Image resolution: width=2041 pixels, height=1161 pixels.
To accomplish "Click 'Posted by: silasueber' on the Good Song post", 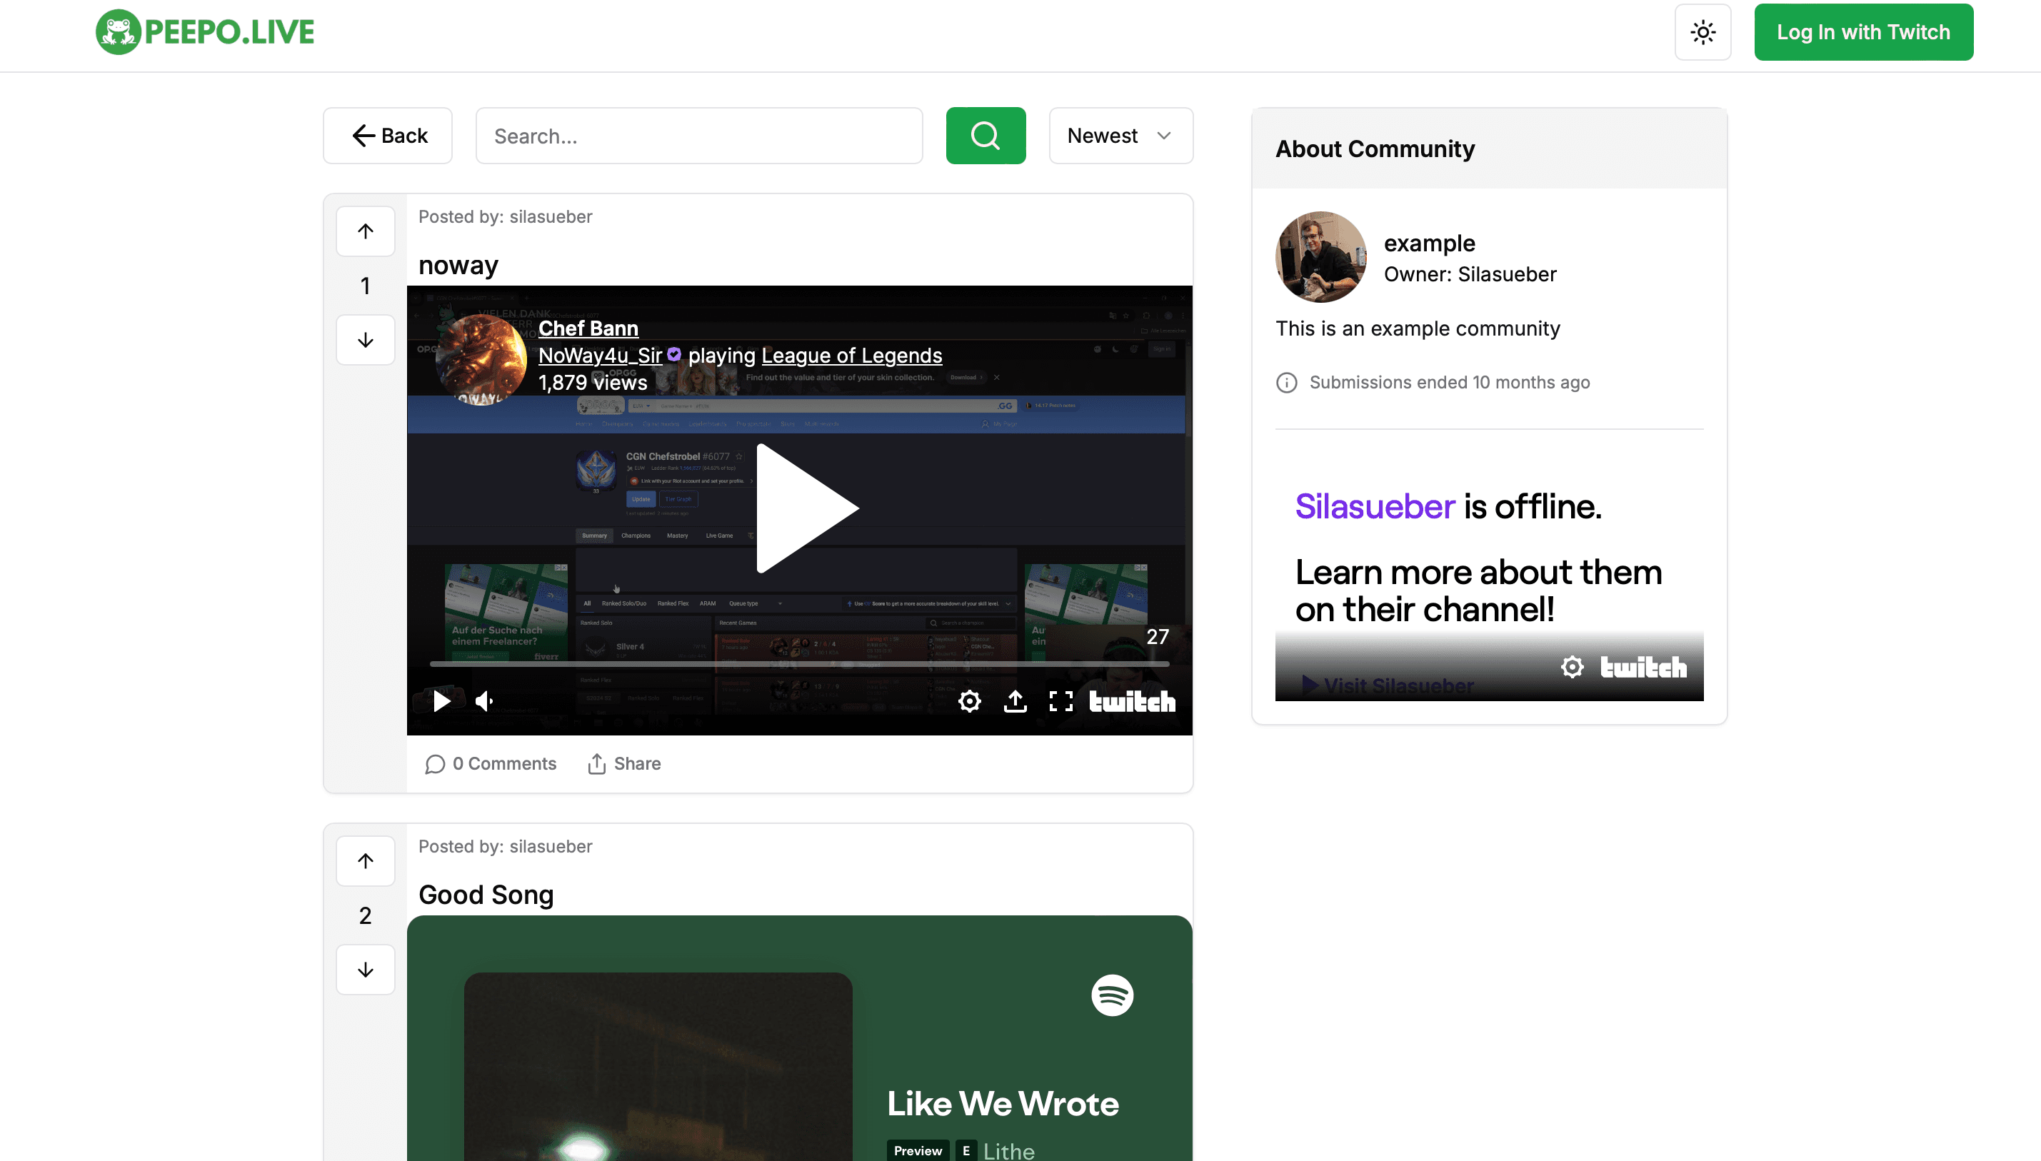I will tap(506, 846).
